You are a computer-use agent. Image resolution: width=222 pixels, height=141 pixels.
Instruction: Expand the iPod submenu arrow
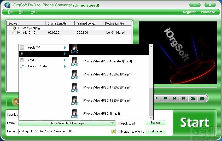(65, 60)
